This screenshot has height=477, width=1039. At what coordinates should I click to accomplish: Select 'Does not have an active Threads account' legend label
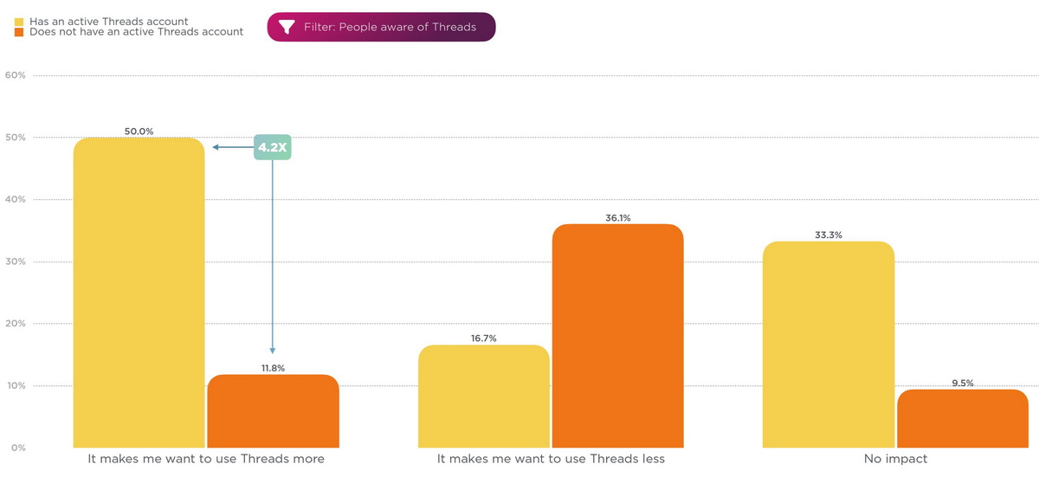(136, 32)
